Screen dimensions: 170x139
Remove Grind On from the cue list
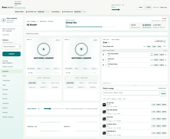(166, 60)
